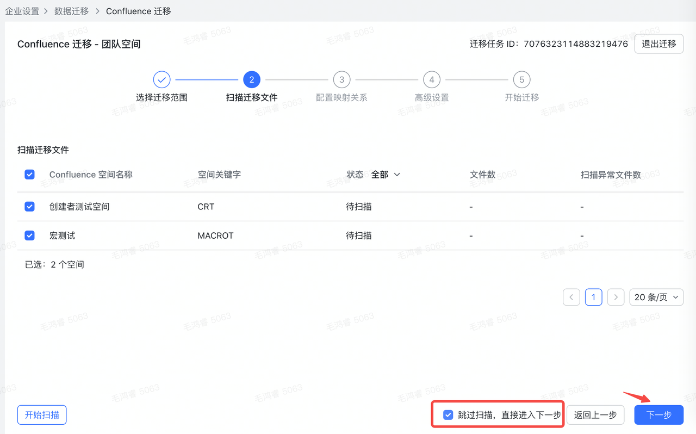Click 待扫描 status in MACROT row
This screenshot has width=696, height=434.
[x=359, y=235]
